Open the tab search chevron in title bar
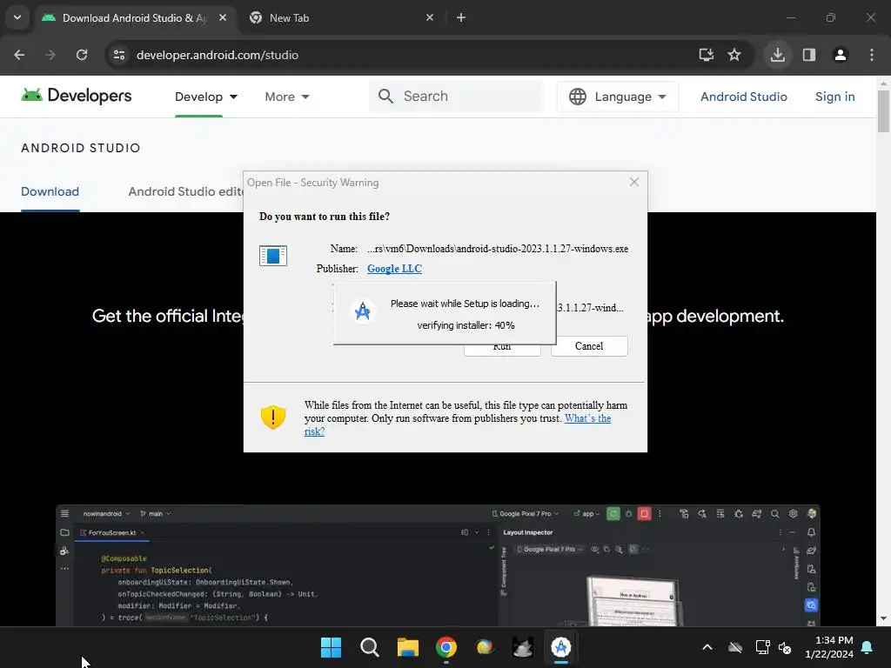 (x=17, y=17)
